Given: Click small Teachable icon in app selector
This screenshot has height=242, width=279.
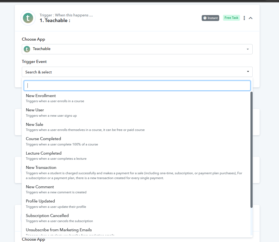Looking at the screenshot, I should 27,49.
